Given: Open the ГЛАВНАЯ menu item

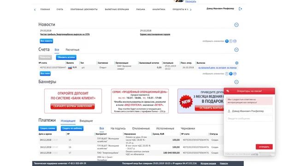Looking at the screenshot, I should pos(45,9).
